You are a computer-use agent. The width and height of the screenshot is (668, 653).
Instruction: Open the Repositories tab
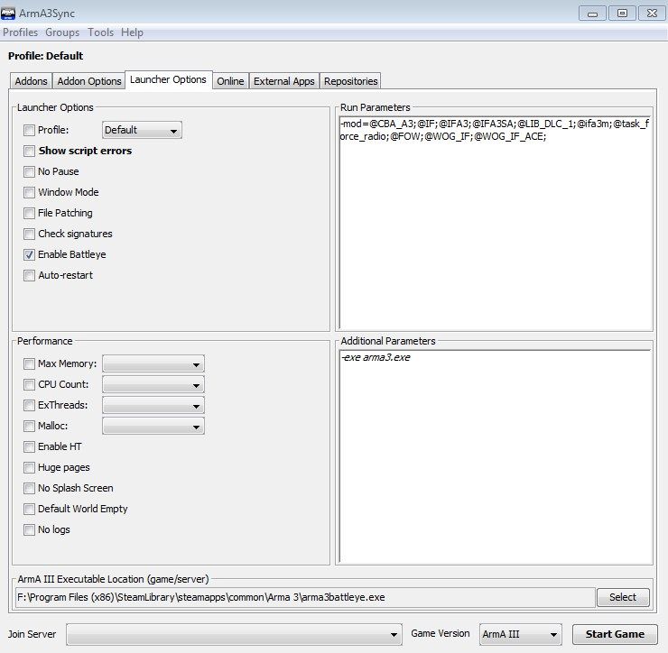pos(350,81)
